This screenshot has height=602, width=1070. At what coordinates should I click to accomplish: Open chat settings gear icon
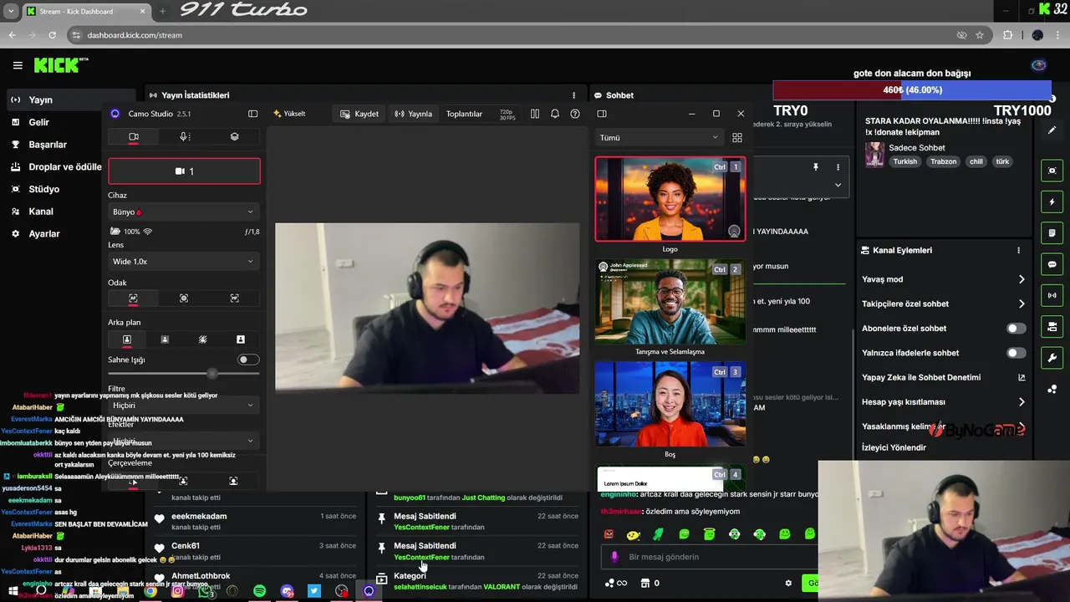[788, 584]
